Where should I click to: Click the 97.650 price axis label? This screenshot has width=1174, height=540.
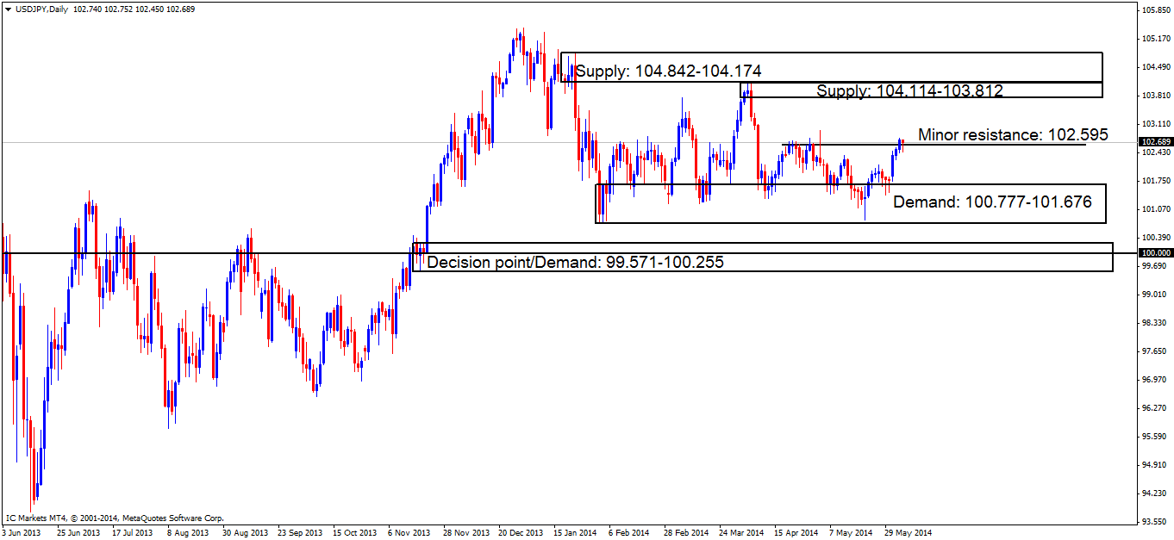tap(1152, 351)
